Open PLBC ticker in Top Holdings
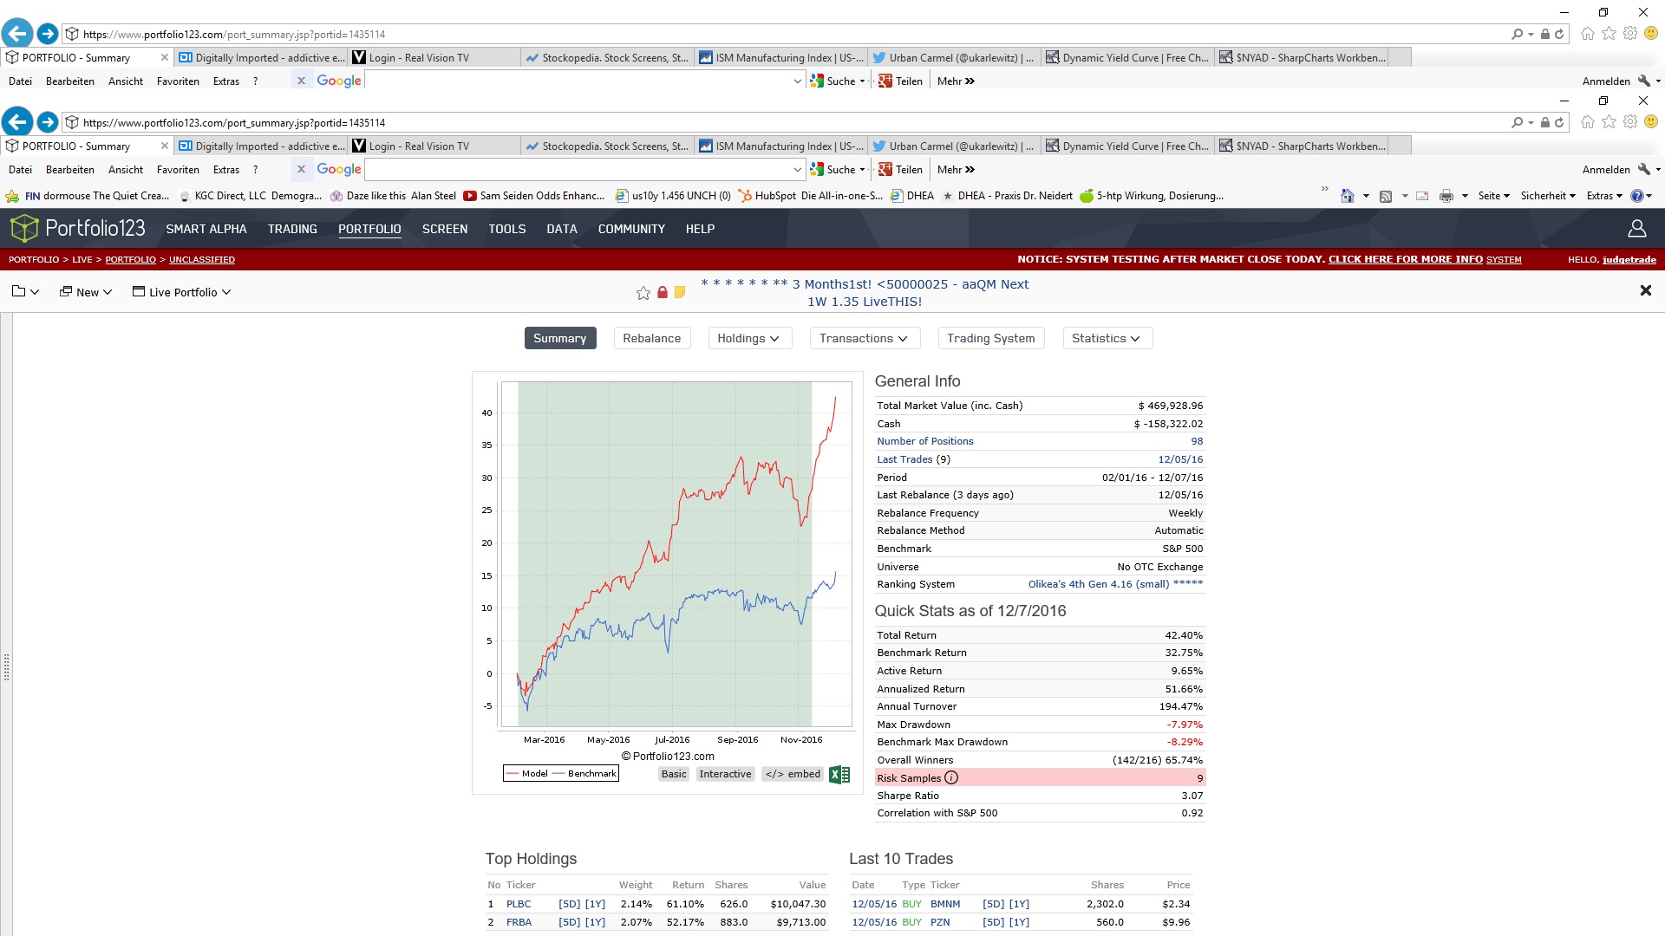1665x936 pixels. (x=519, y=904)
